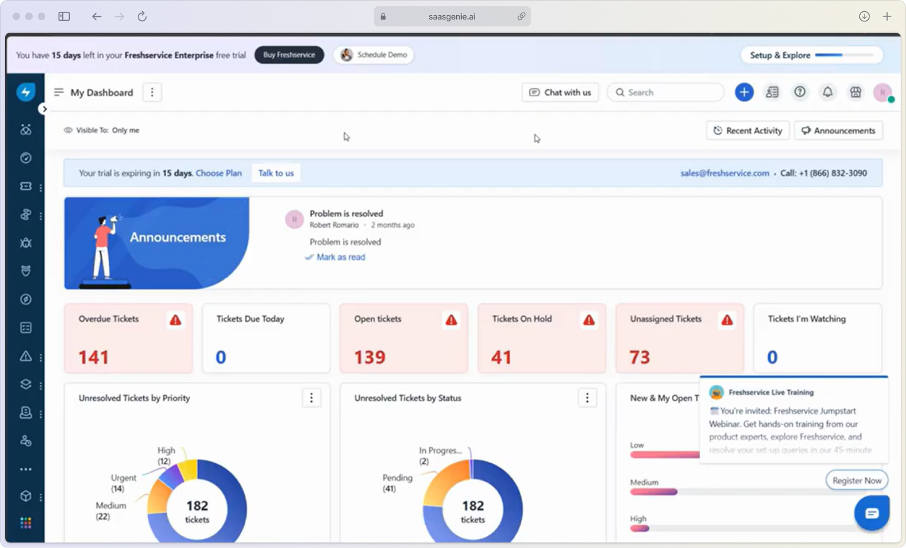Open the marketplace store icon

[x=855, y=92]
